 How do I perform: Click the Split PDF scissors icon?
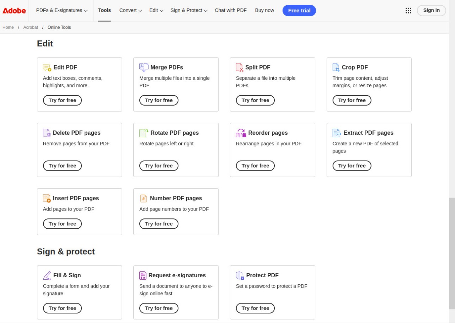(240, 67)
